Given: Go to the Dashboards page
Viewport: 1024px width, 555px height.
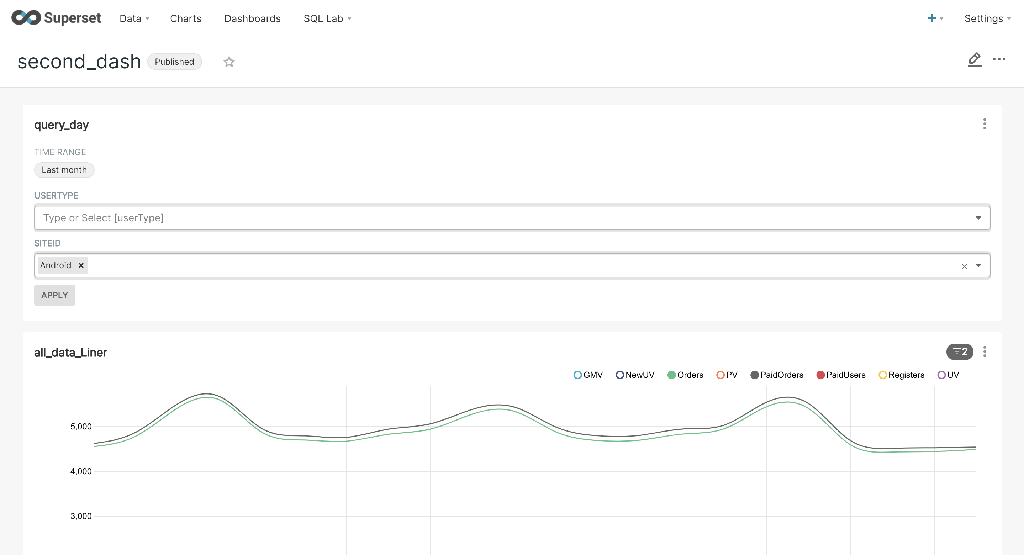Looking at the screenshot, I should click(252, 18).
